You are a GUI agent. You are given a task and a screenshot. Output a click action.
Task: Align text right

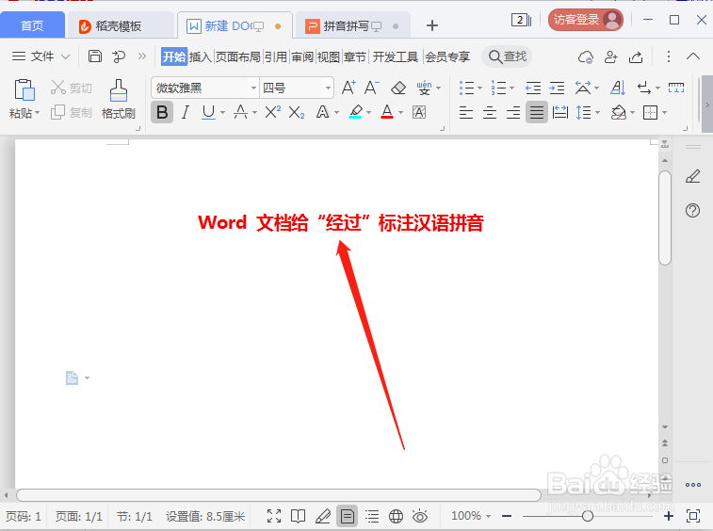513,112
